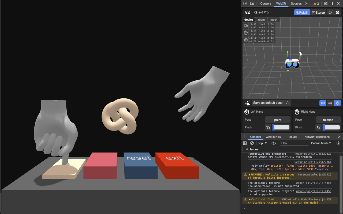Enable Polyfill mode
The width and height of the screenshot is (343, 214).
pyautogui.click(x=302, y=12)
